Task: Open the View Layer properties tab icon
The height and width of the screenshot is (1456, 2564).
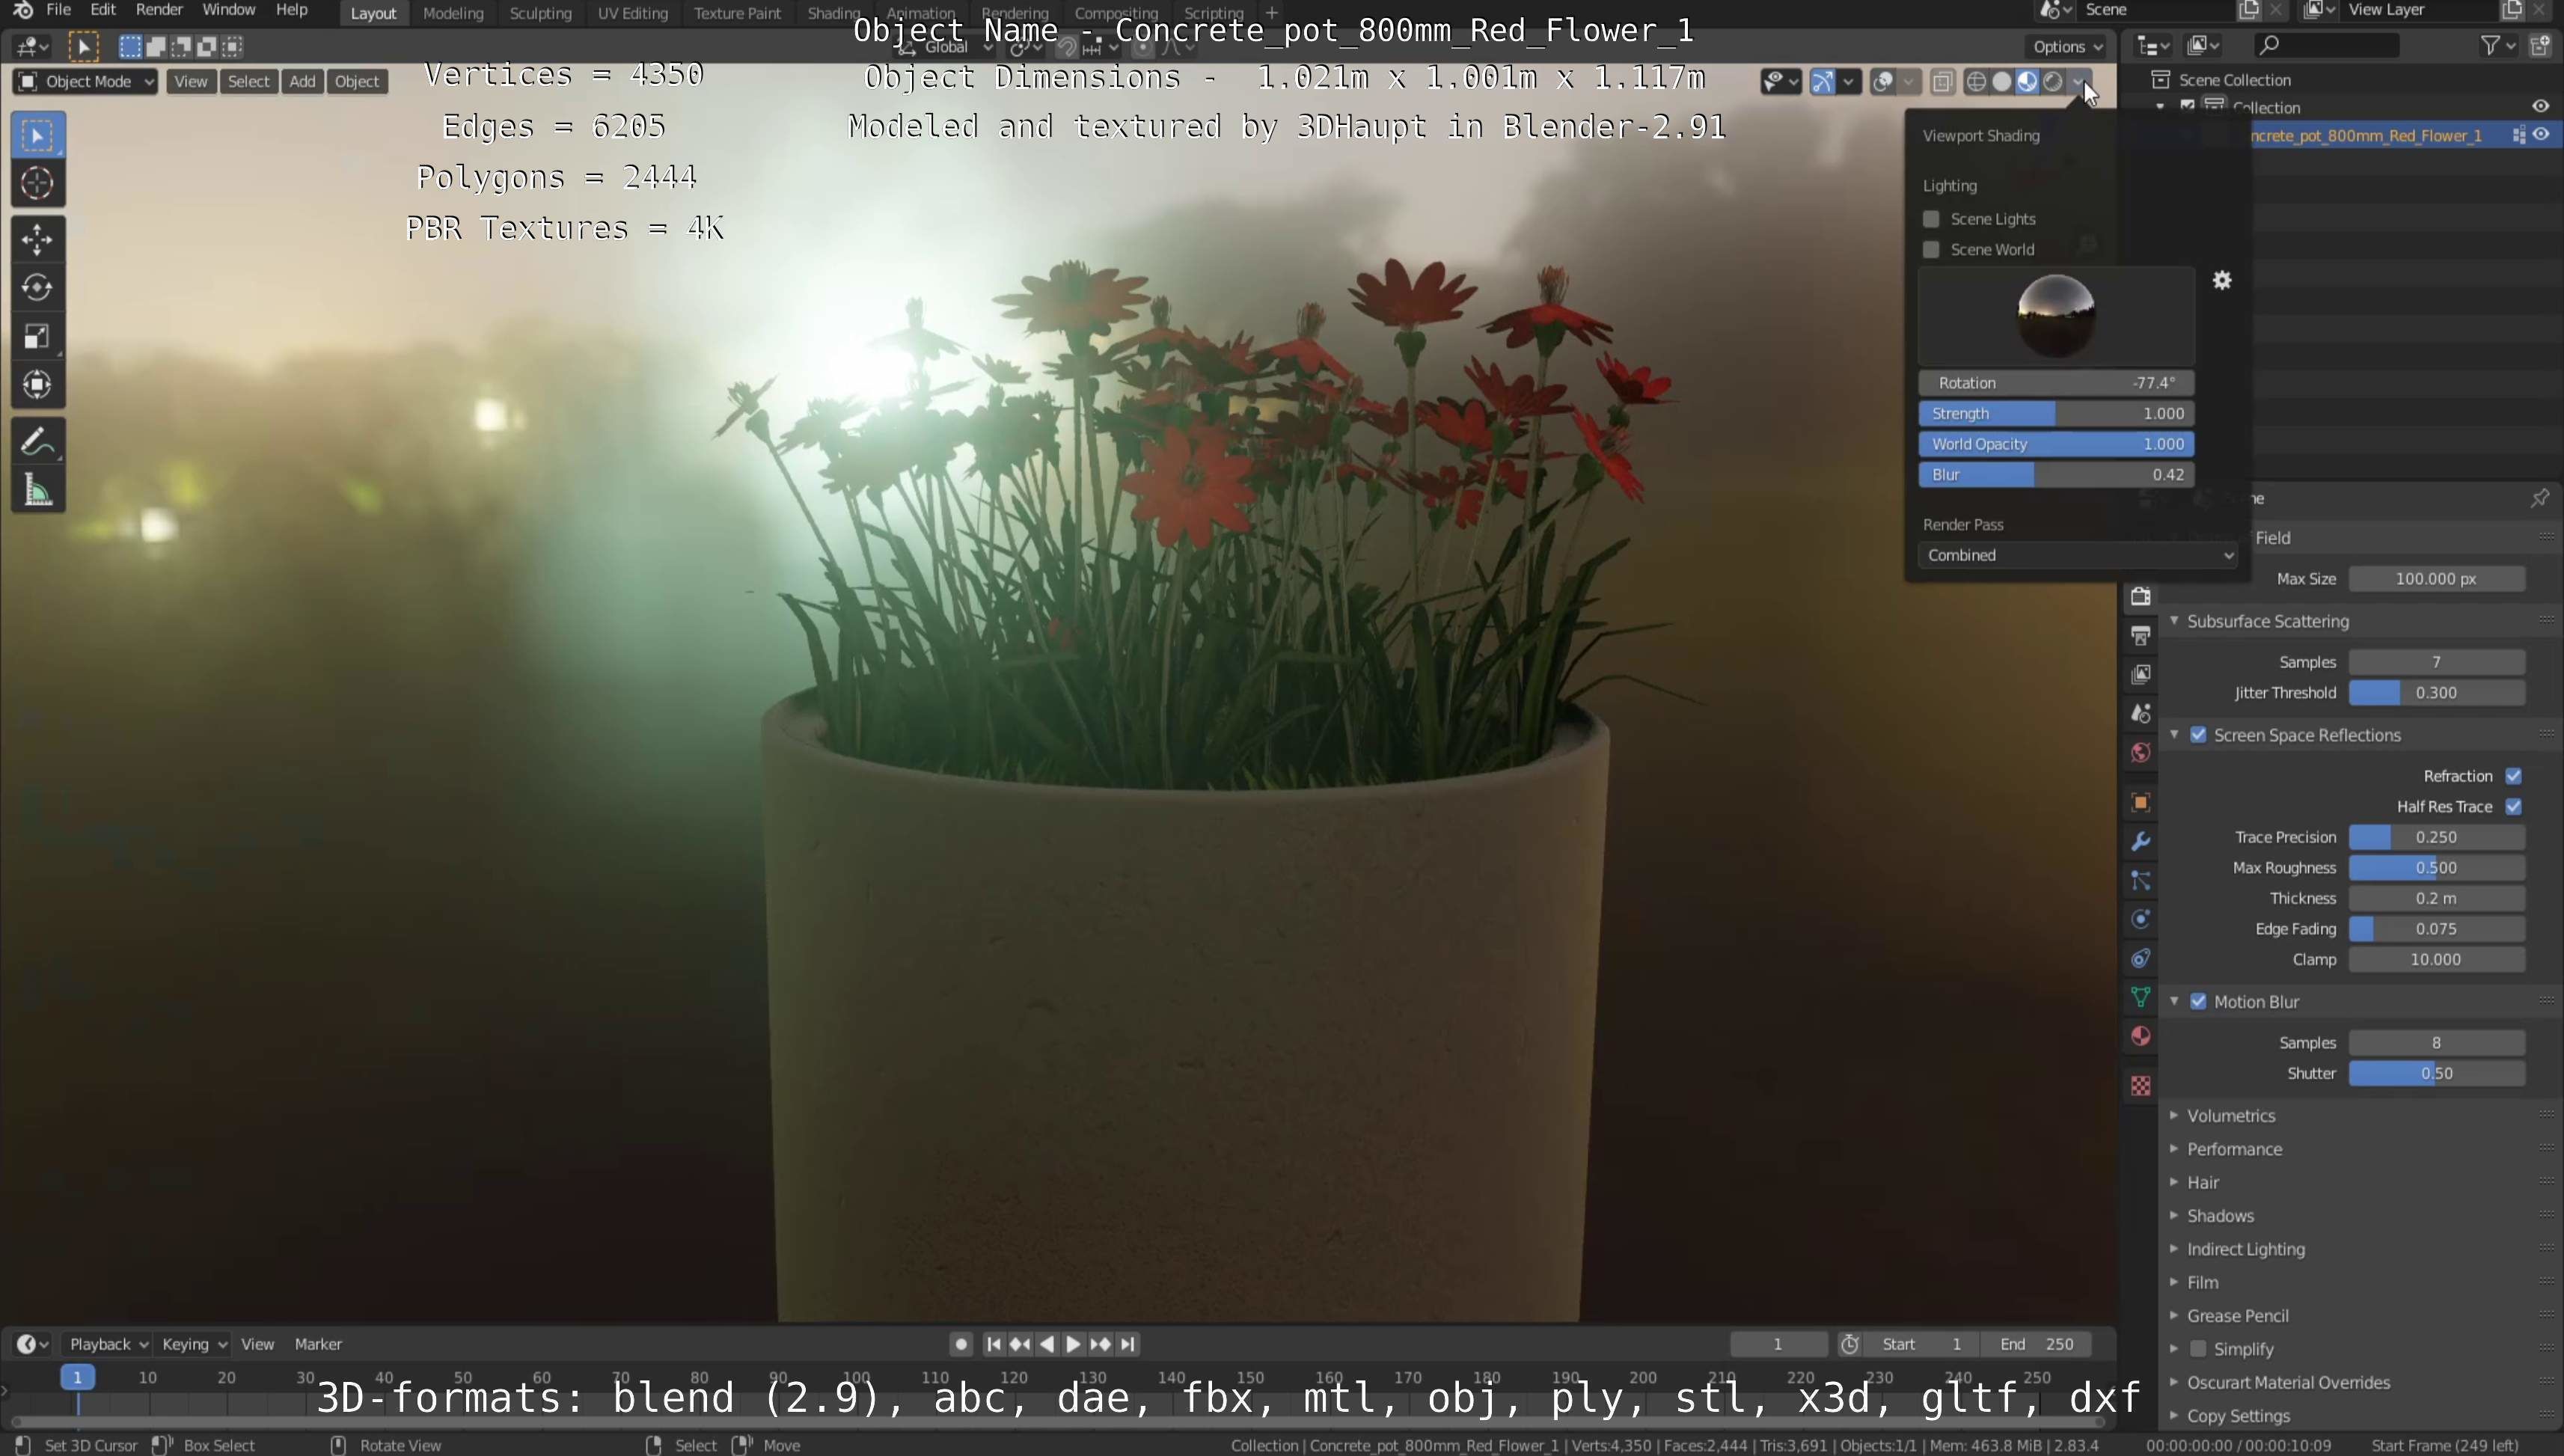Action: (2140, 674)
